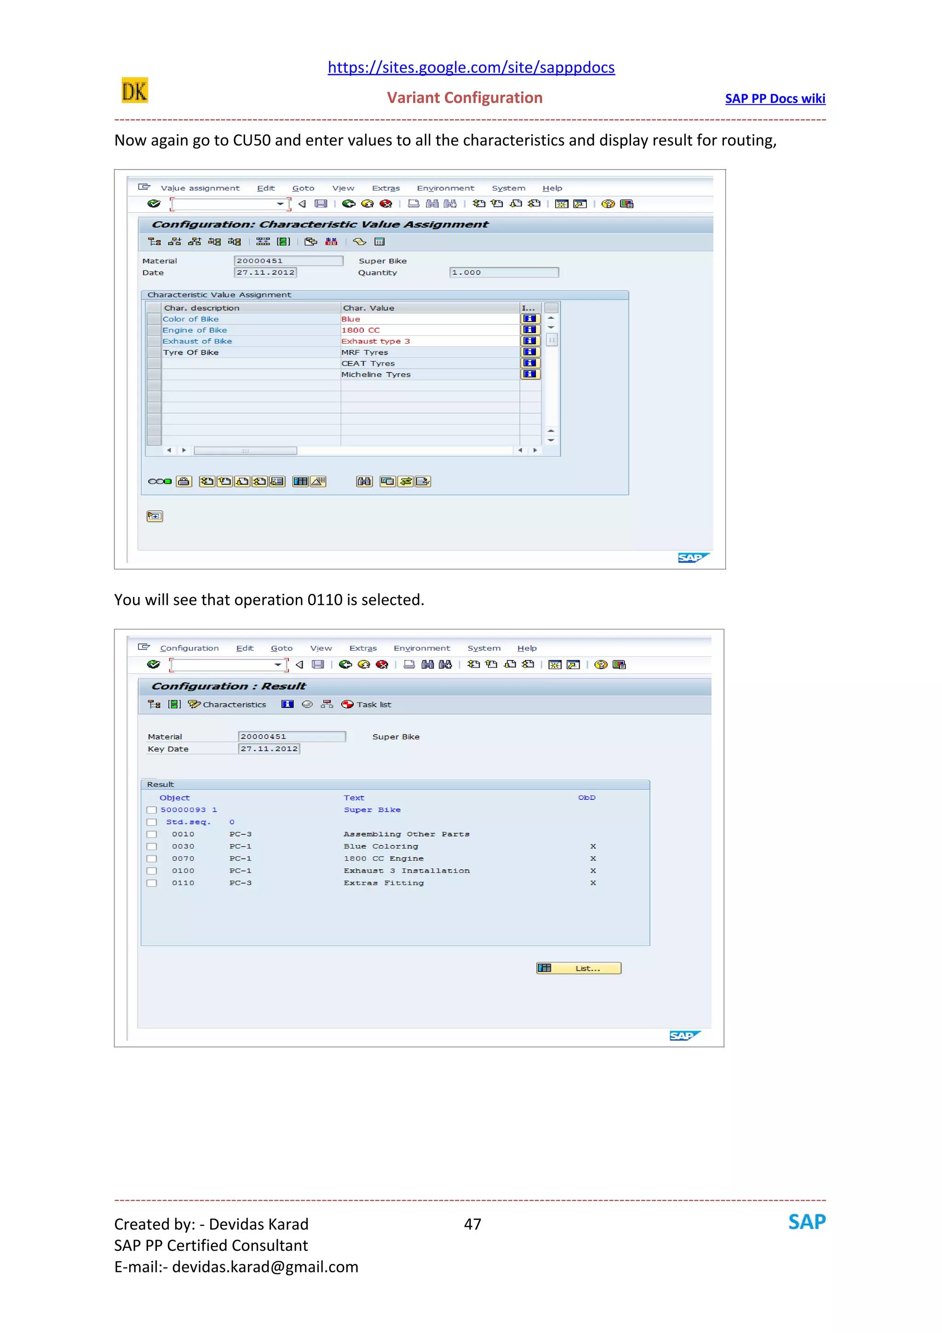Screen dimensions: 942x1333
Task: Click blue info icon in Configuration Result toolbar
Action: [x=287, y=704]
